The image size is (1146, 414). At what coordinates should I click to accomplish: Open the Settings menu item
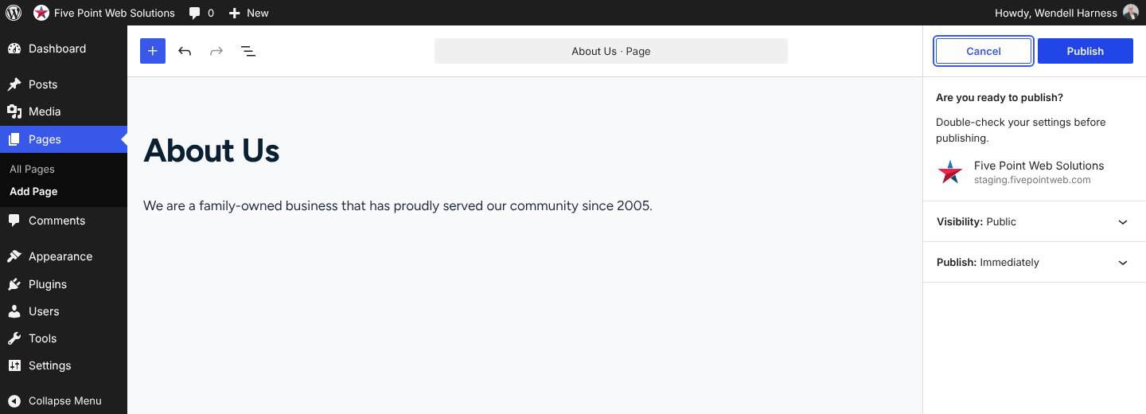coord(64,365)
